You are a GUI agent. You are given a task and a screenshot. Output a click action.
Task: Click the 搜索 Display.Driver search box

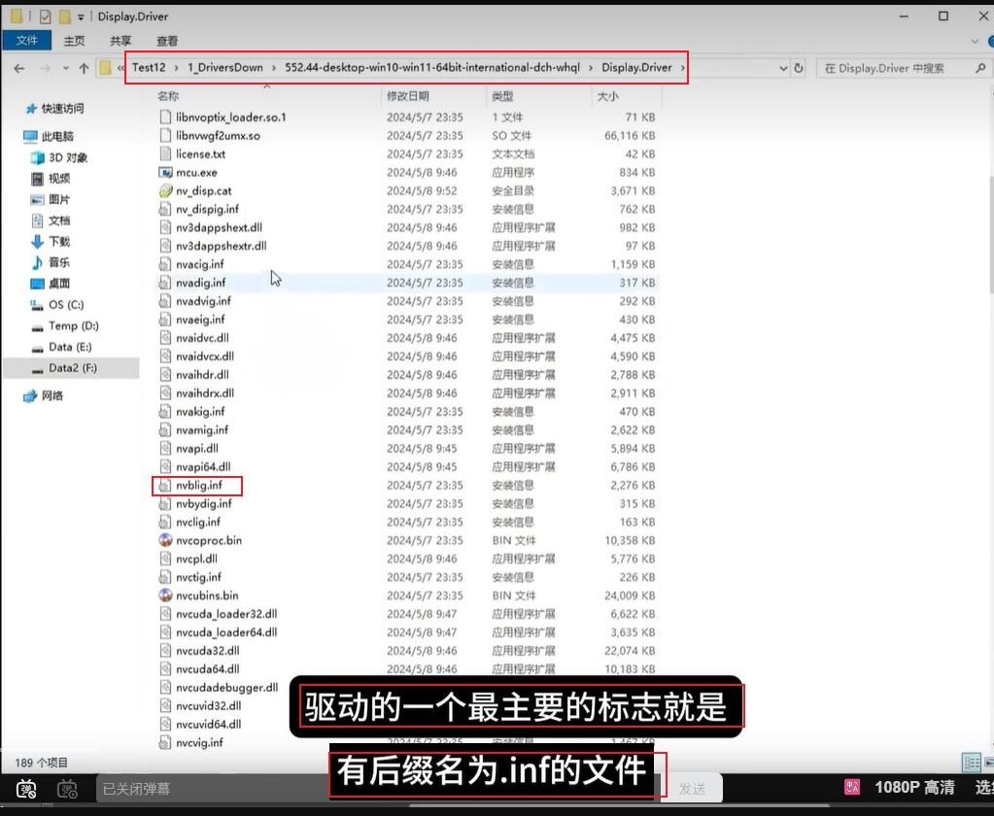pyautogui.click(x=891, y=68)
